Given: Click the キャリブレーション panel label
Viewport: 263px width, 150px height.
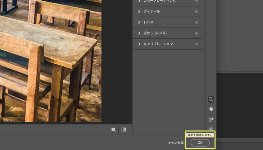Looking at the screenshot, I should (x=158, y=44).
